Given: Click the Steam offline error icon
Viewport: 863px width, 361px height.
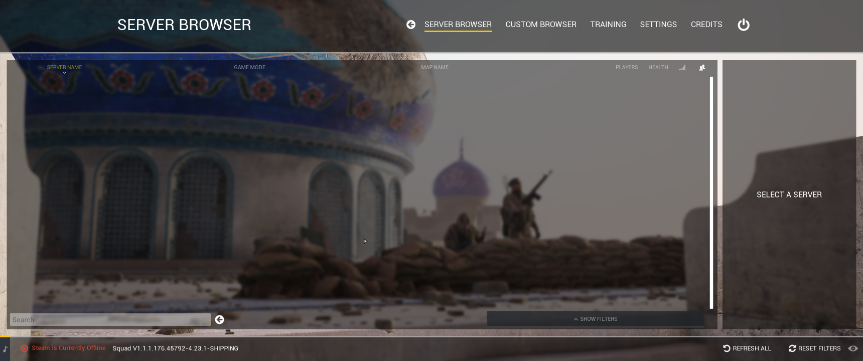Looking at the screenshot, I should [24, 348].
